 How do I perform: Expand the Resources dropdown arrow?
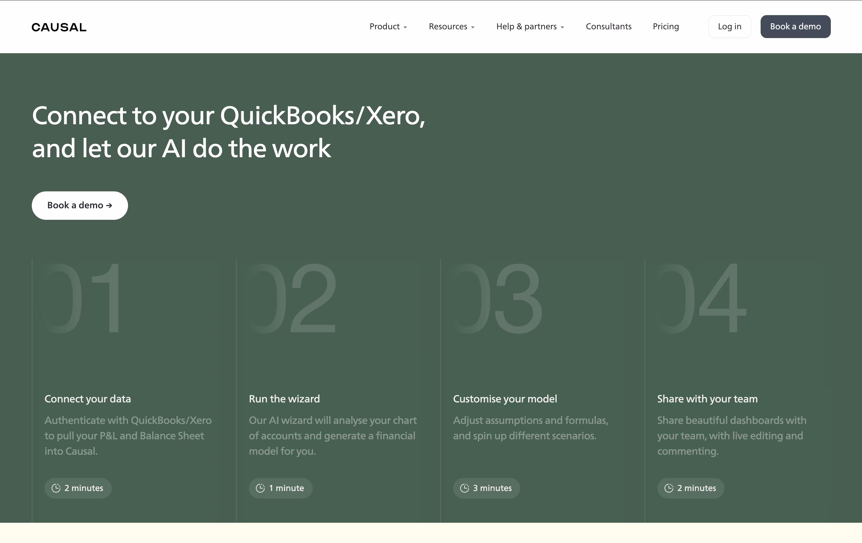tap(473, 27)
